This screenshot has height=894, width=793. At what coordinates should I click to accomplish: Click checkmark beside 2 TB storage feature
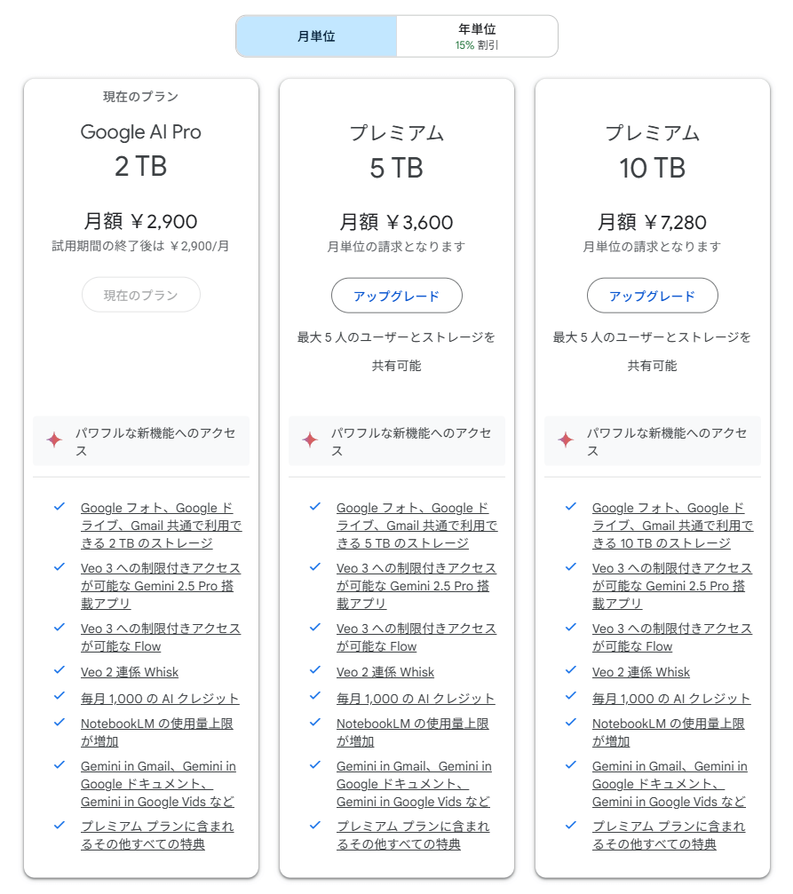point(59,506)
